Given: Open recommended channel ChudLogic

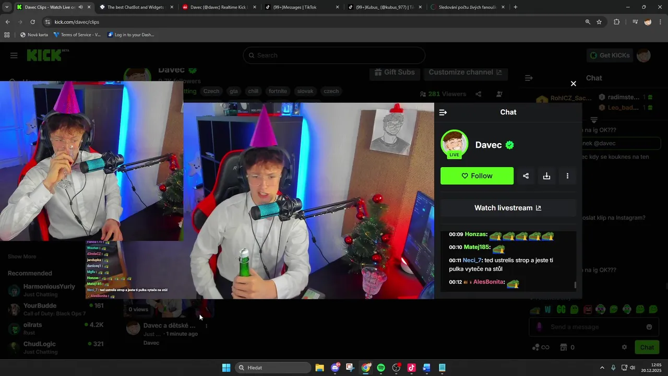Looking at the screenshot, I should (56, 348).
